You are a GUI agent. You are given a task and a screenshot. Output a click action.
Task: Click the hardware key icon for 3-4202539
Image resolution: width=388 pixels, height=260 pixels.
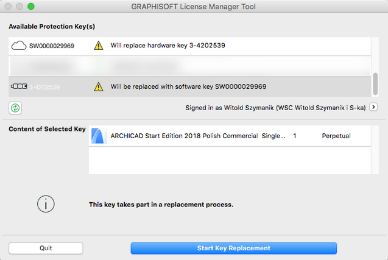[19, 86]
